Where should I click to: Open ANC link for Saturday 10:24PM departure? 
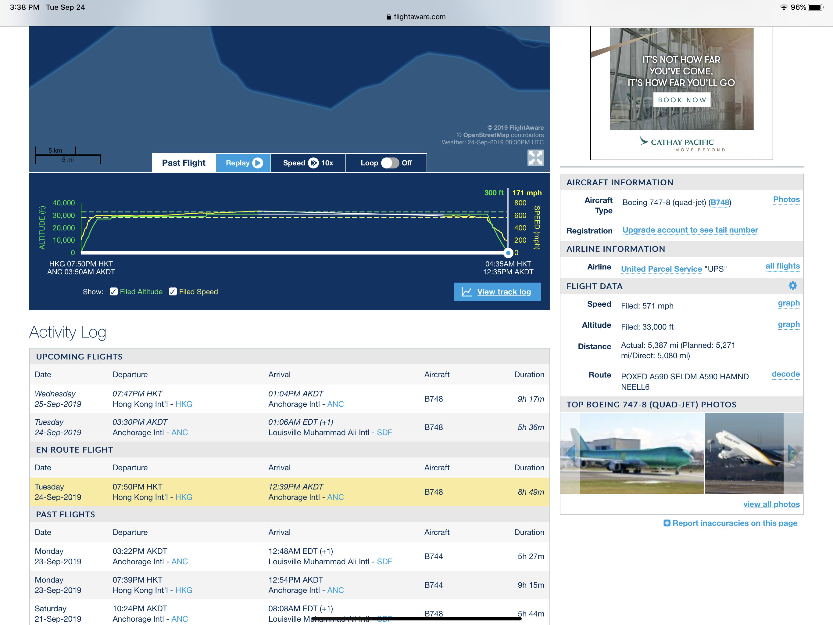tap(179, 619)
